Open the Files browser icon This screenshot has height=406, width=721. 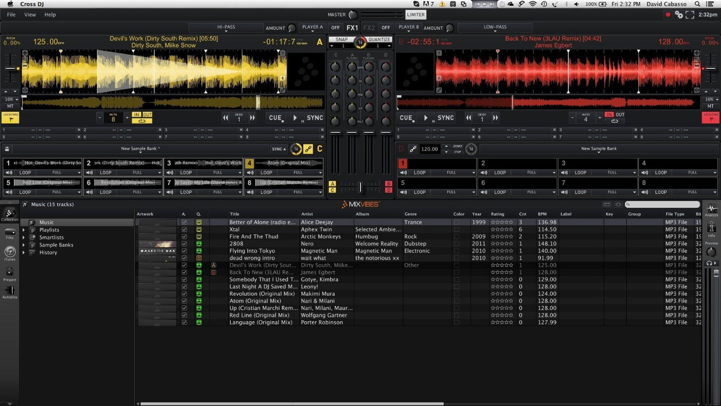(x=10, y=233)
